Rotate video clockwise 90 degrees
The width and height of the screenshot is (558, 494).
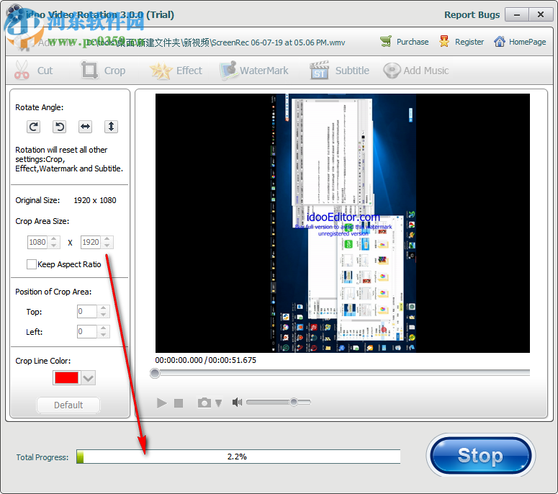pos(33,127)
